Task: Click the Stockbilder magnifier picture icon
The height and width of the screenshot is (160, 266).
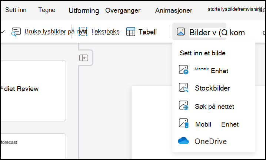Action: click(183, 88)
